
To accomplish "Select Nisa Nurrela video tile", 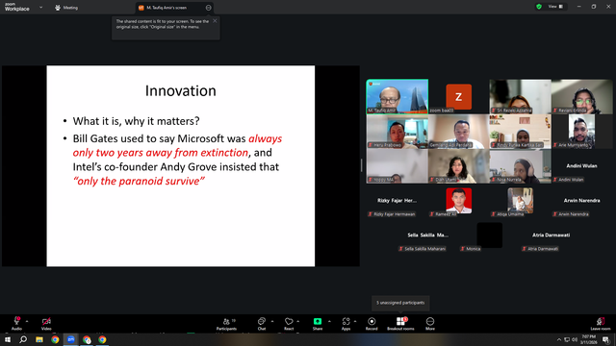I will [520, 166].
